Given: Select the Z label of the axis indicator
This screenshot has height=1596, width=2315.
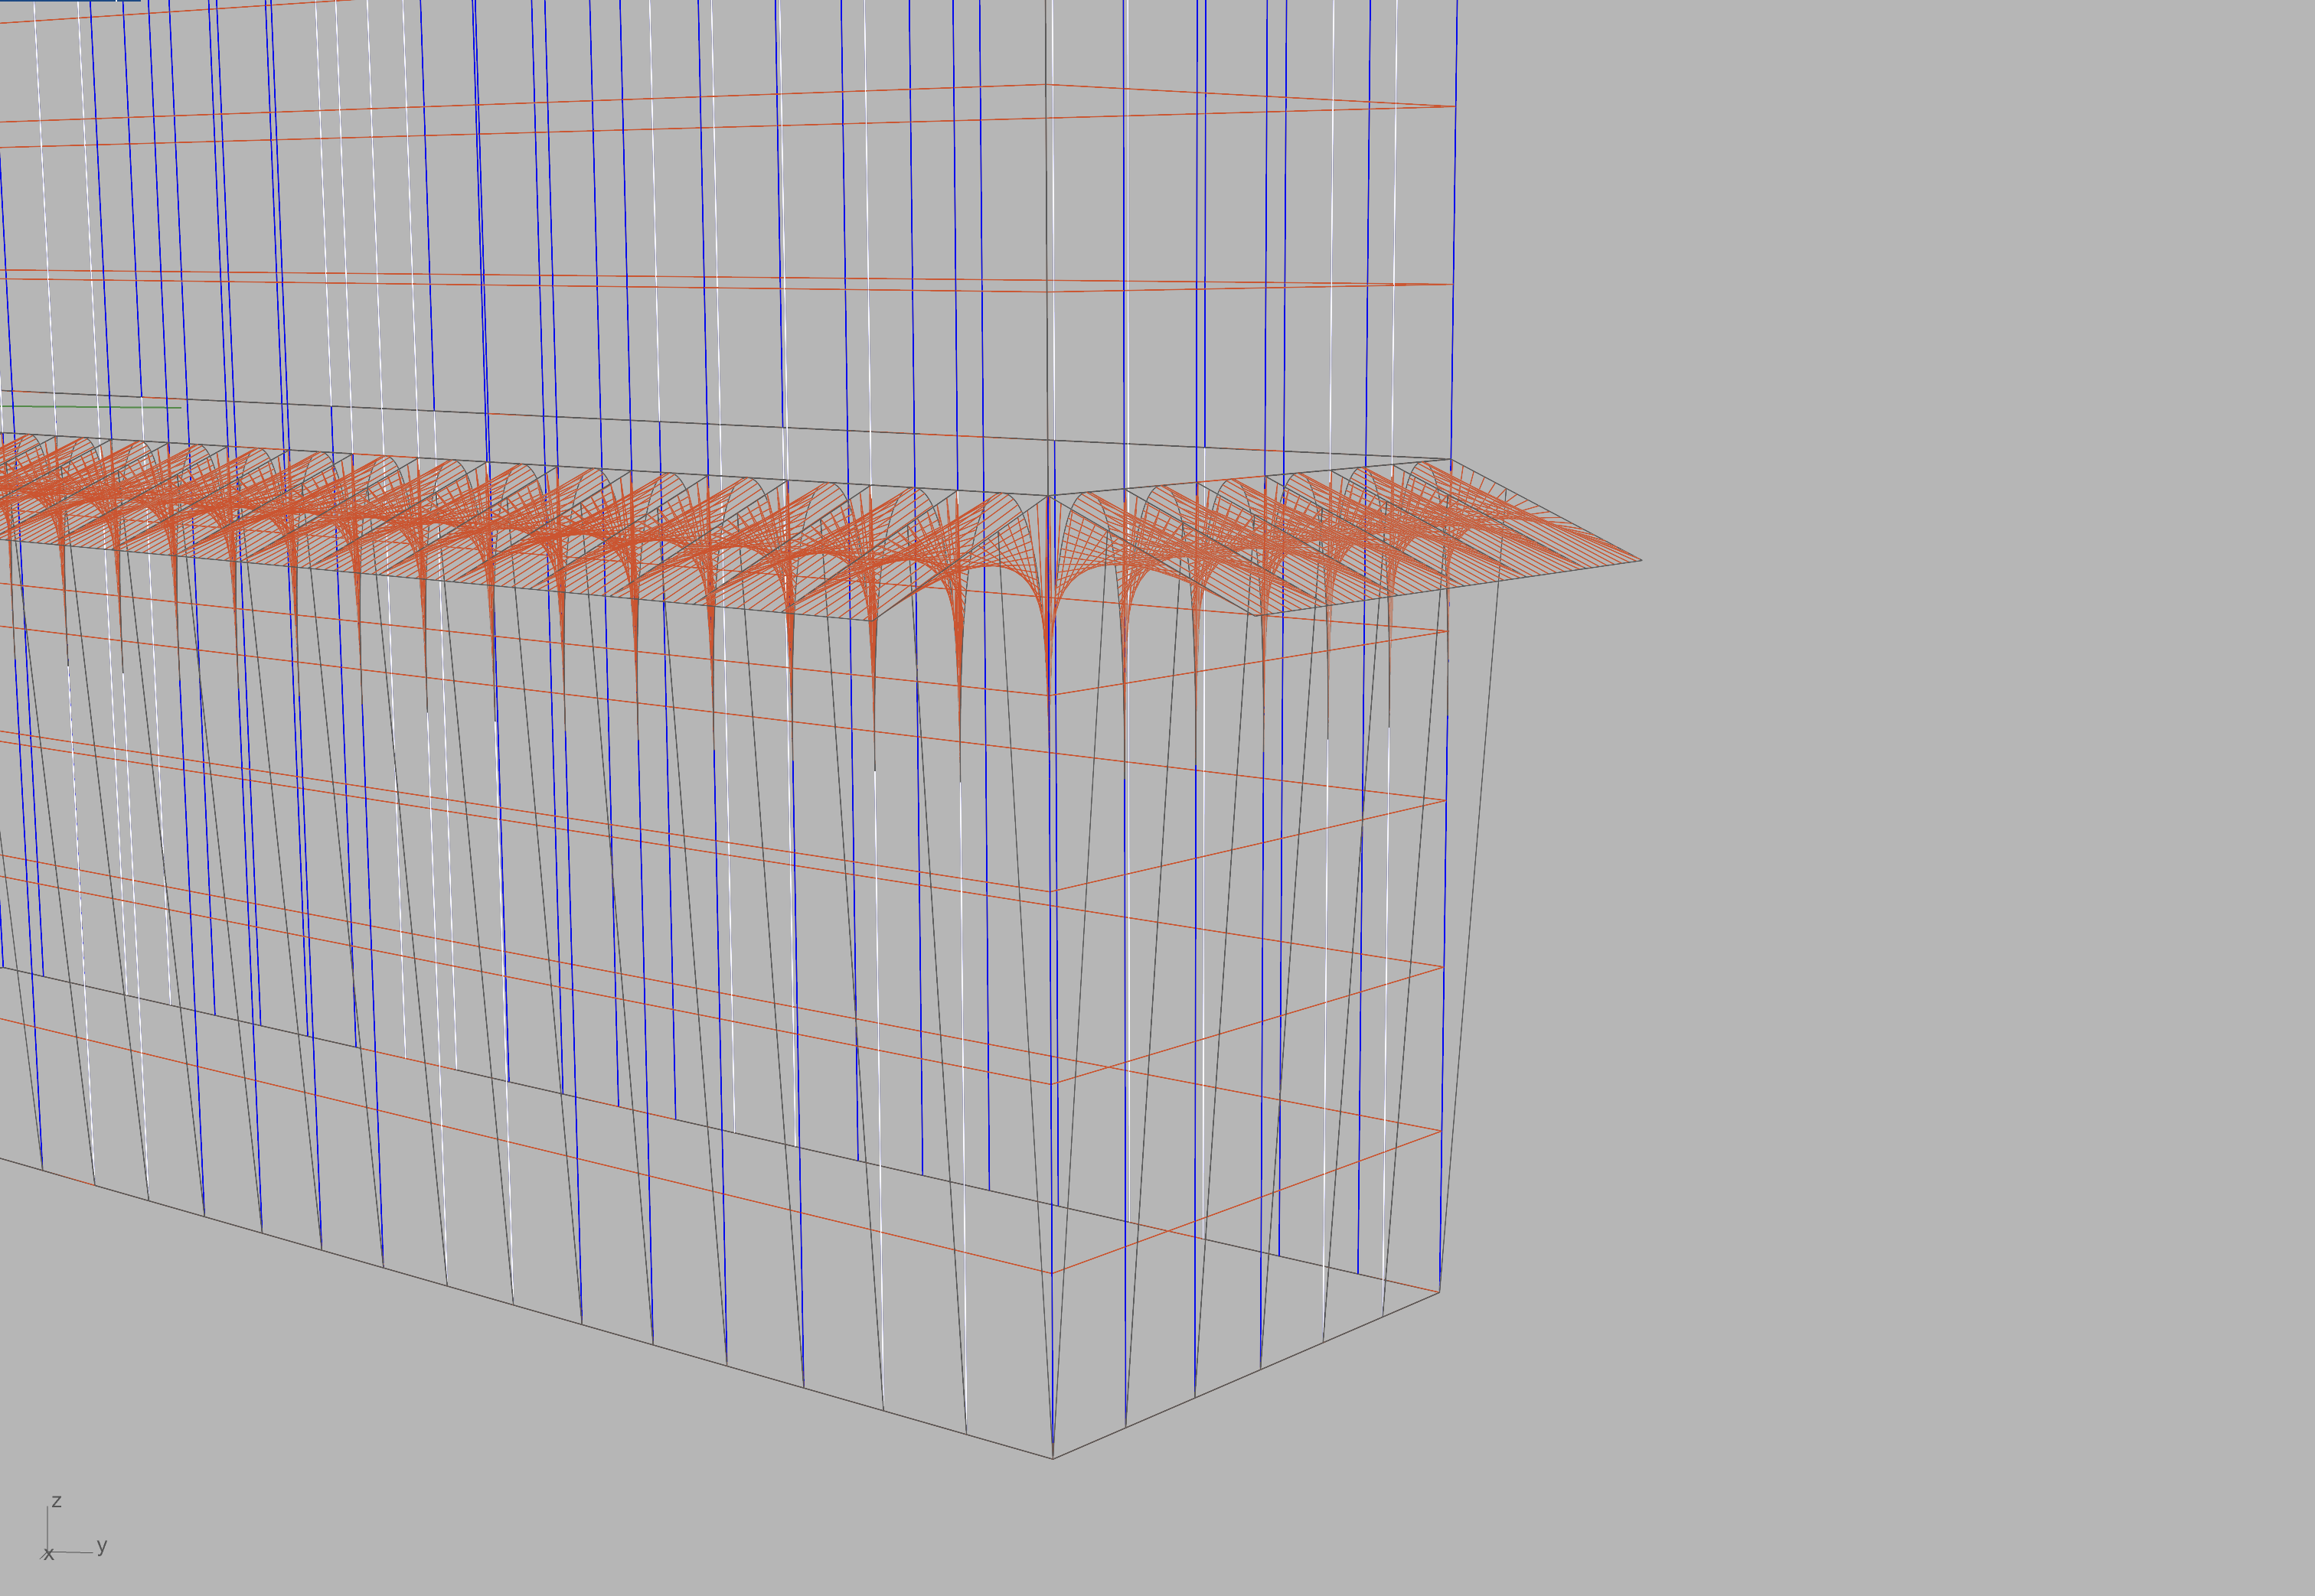Looking at the screenshot, I should coord(57,1501).
